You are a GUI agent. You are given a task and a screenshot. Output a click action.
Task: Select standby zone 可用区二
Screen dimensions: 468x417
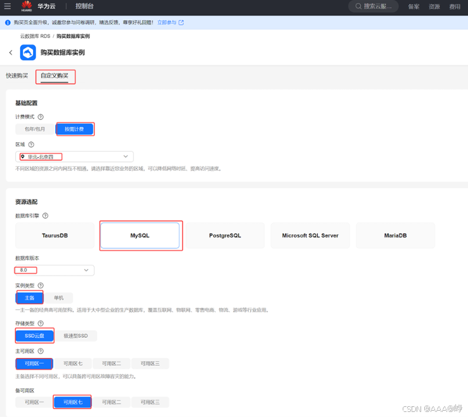coord(112,402)
